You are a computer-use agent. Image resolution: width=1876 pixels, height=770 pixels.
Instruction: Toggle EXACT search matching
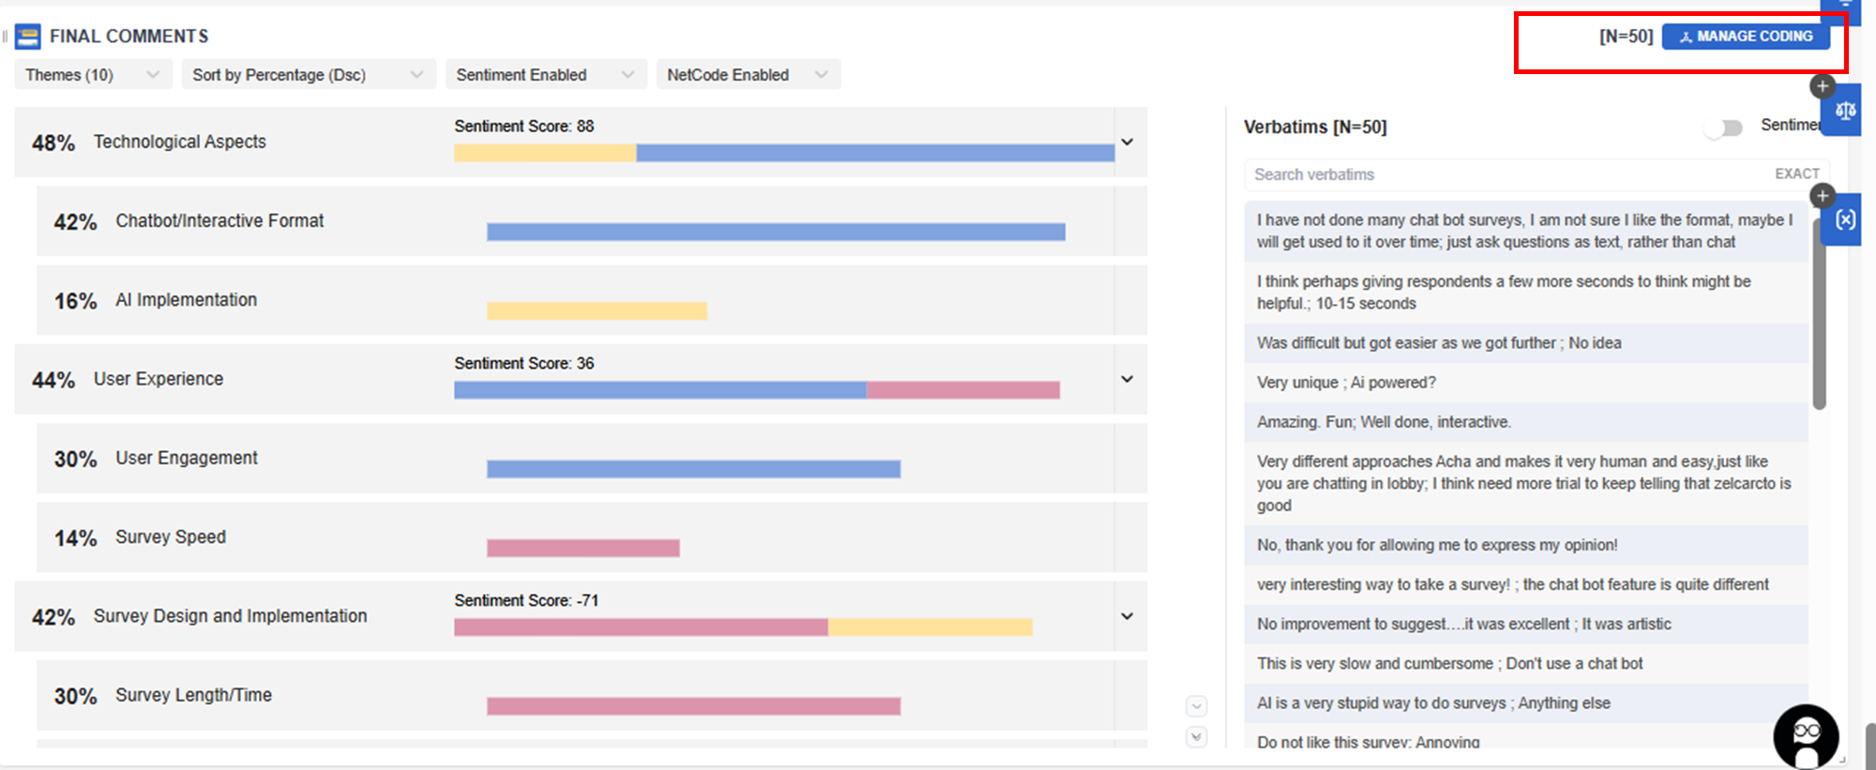1796,174
